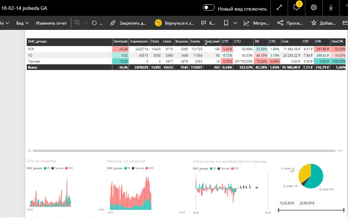Image resolution: width=348 pixels, height=218 pixels.
Task: Open the Просм... related view item
Action: pos(290,23)
